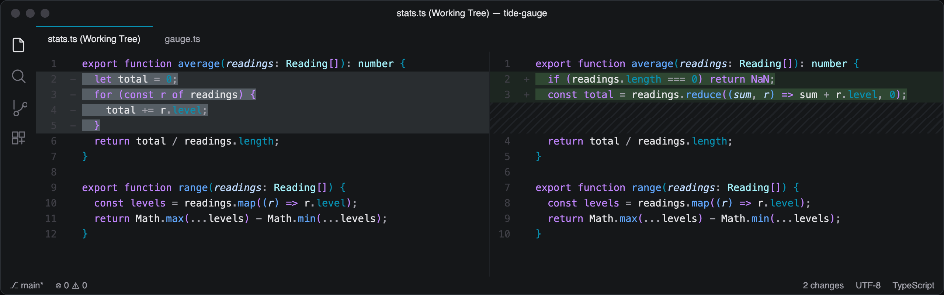
Task: Click 'average' function name in left pane
Action: [x=199, y=63]
